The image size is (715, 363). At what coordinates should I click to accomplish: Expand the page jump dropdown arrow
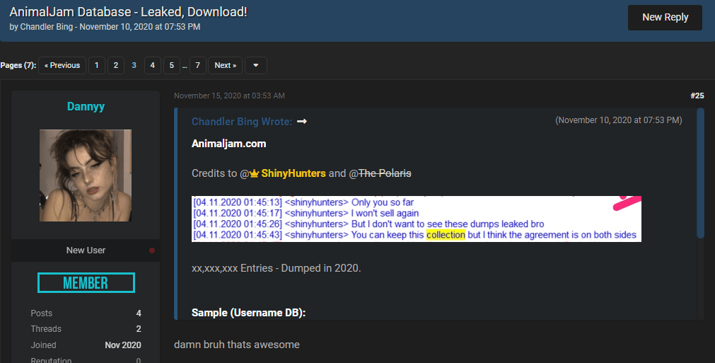[256, 65]
